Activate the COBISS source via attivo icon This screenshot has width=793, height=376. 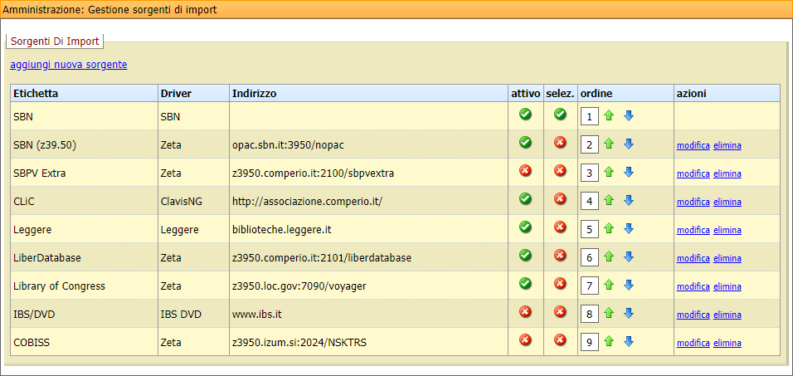(525, 340)
